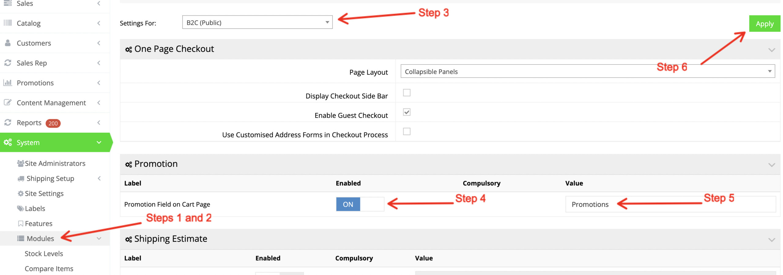783x275 pixels.
Task: Tick Use Customised Address Forms checkbox
Action: tap(406, 131)
